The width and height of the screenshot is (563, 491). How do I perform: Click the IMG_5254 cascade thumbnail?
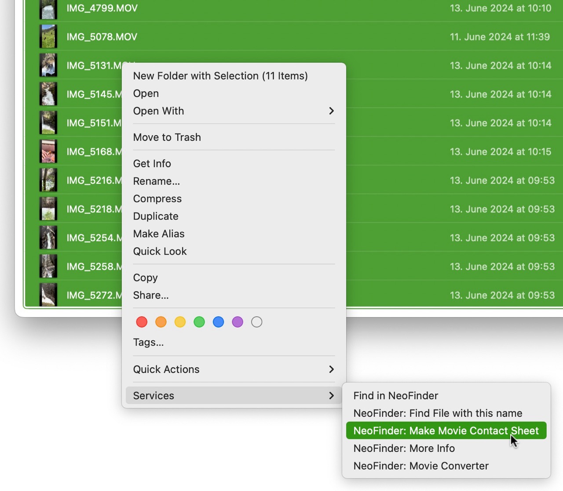pyautogui.click(x=48, y=238)
